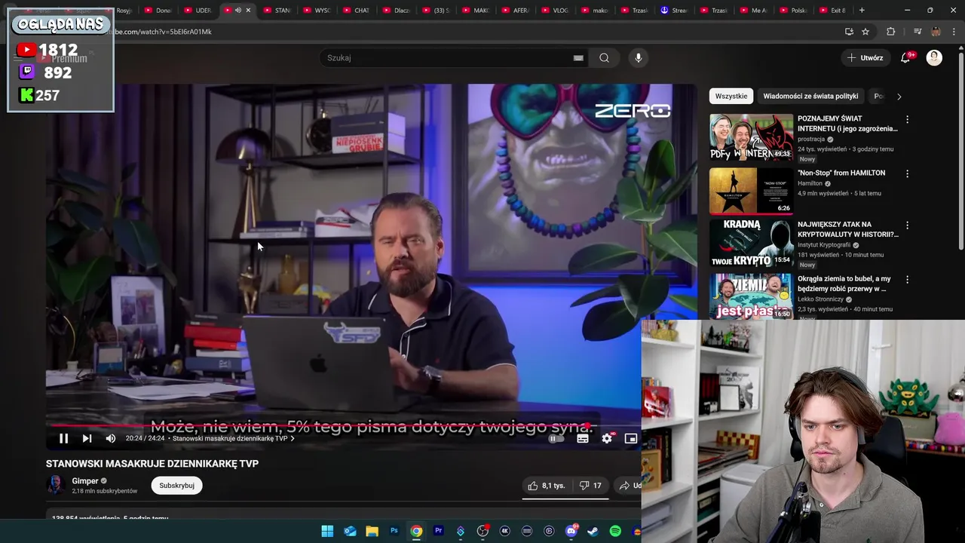Mute the video player volume
The image size is (965, 543).
click(111, 438)
